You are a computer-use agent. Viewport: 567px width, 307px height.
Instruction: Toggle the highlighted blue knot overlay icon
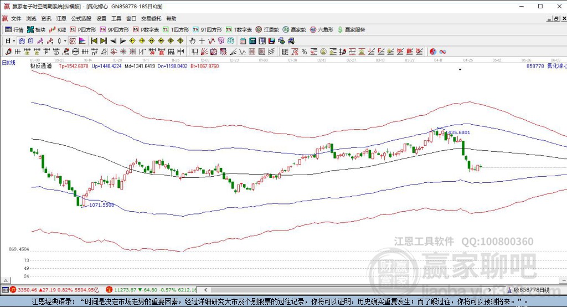pyautogui.click(x=22, y=41)
